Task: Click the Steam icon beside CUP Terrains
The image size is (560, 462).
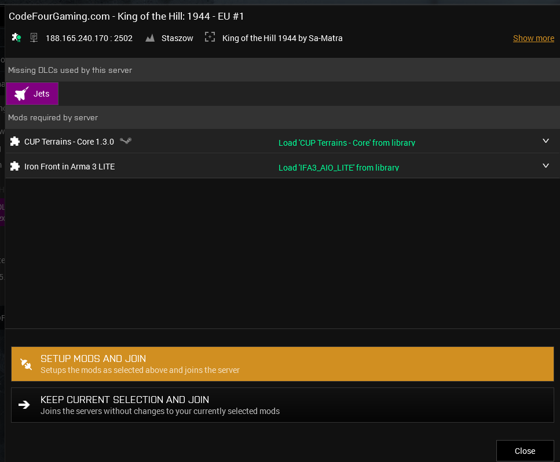Action: tap(125, 141)
